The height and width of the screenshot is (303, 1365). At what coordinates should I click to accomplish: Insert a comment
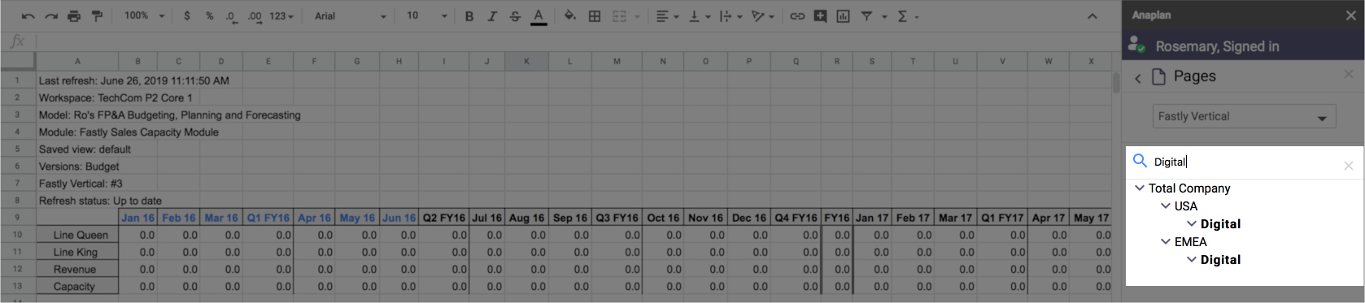(820, 16)
